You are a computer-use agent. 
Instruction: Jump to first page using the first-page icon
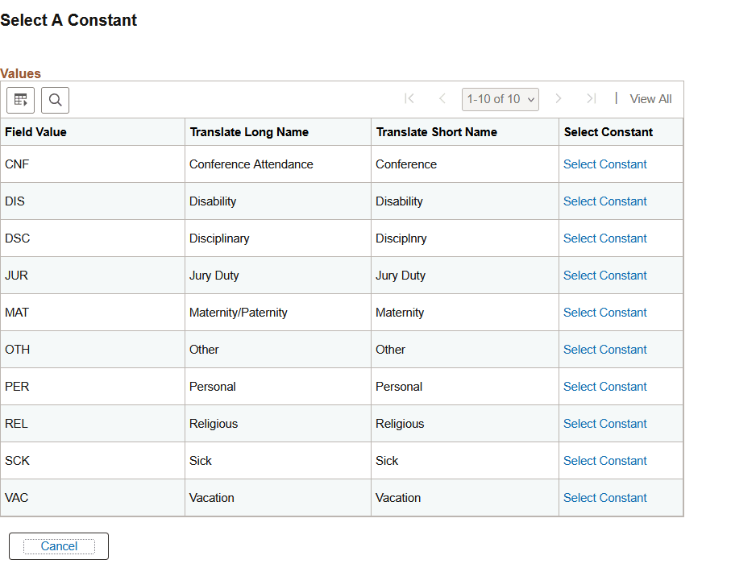click(409, 98)
